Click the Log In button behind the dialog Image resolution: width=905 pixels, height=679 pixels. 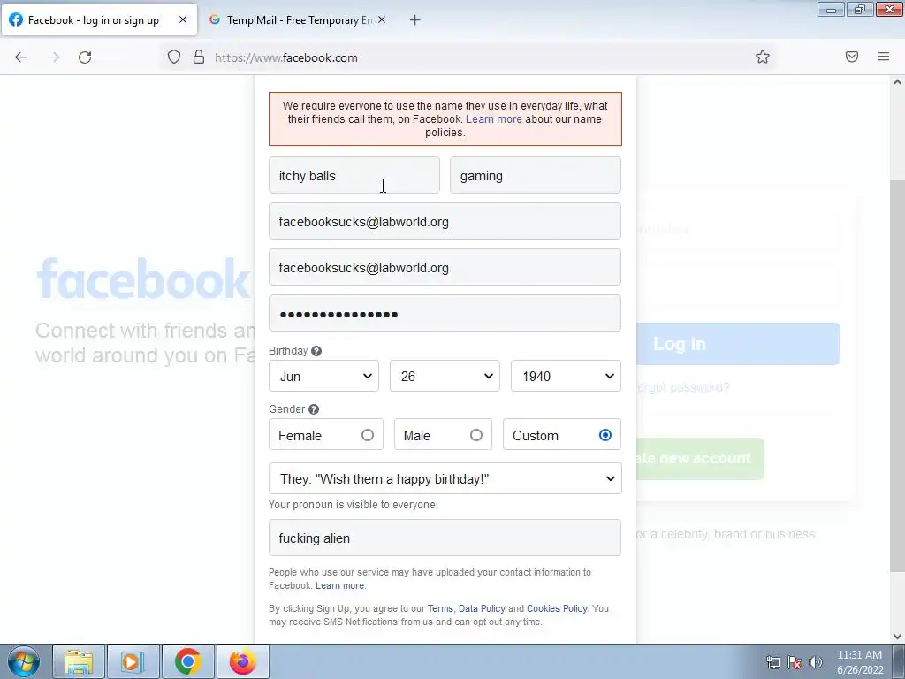tap(738, 344)
